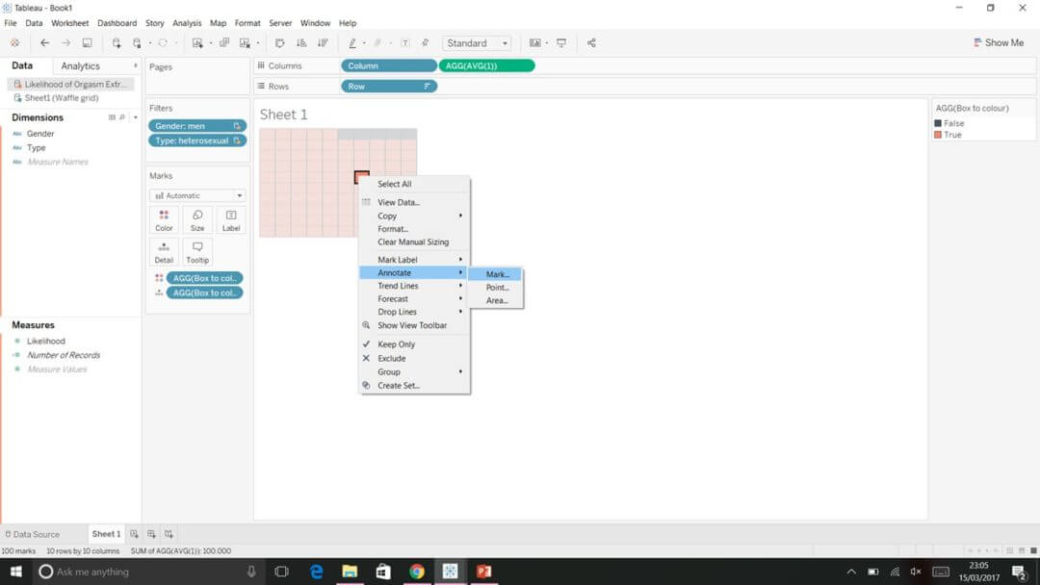Open PowerPoint from the taskbar
This screenshot has height=585, width=1040.
(483, 571)
